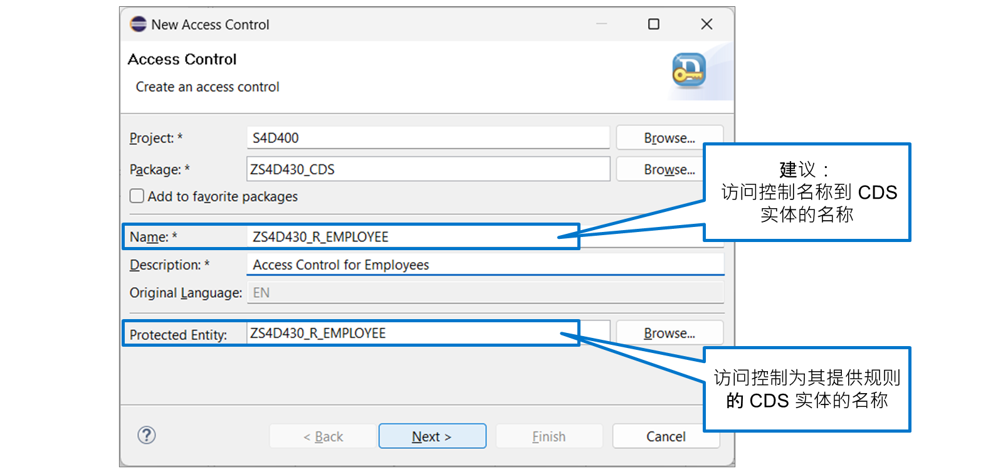Click the Eclipse logo in title bar
The width and height of the screenshot is (1003, 474).
(138, 24)
